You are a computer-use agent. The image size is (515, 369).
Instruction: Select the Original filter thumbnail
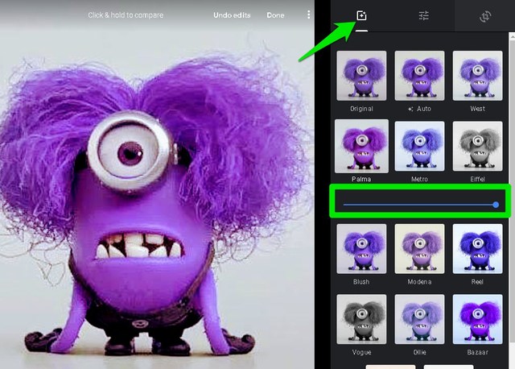click(361, 76)
